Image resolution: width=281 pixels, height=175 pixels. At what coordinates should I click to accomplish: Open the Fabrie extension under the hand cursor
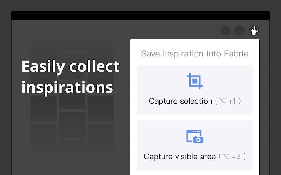[254, 30]
